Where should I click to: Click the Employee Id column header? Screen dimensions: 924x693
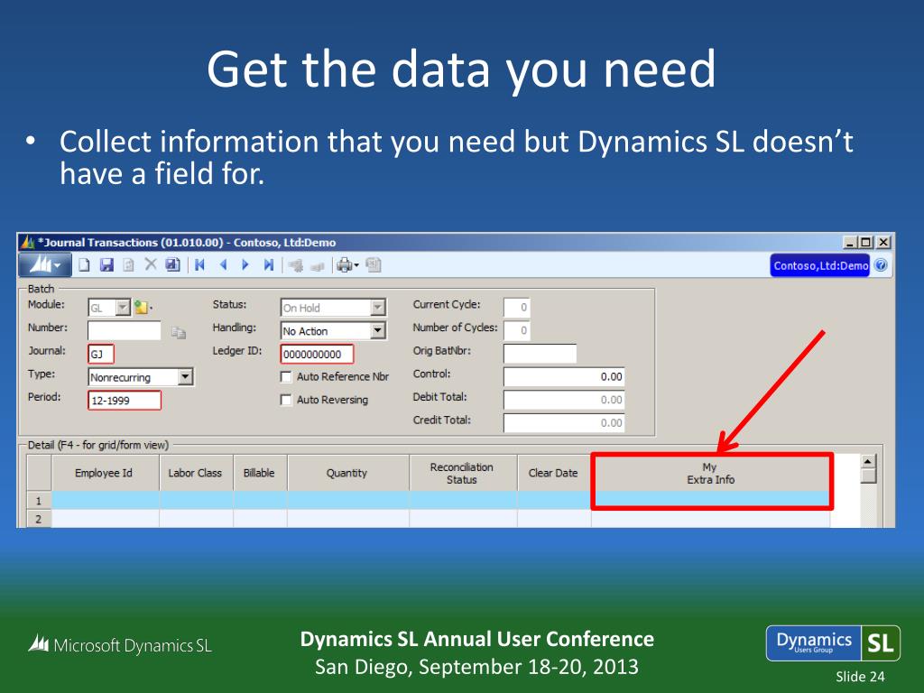[x=106, y=473]
